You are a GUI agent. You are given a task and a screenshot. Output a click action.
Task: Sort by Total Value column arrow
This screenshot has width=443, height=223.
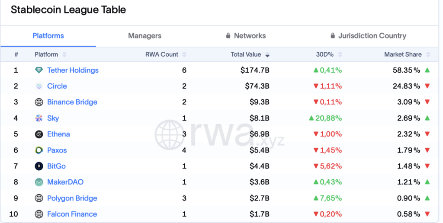(267, 55)
